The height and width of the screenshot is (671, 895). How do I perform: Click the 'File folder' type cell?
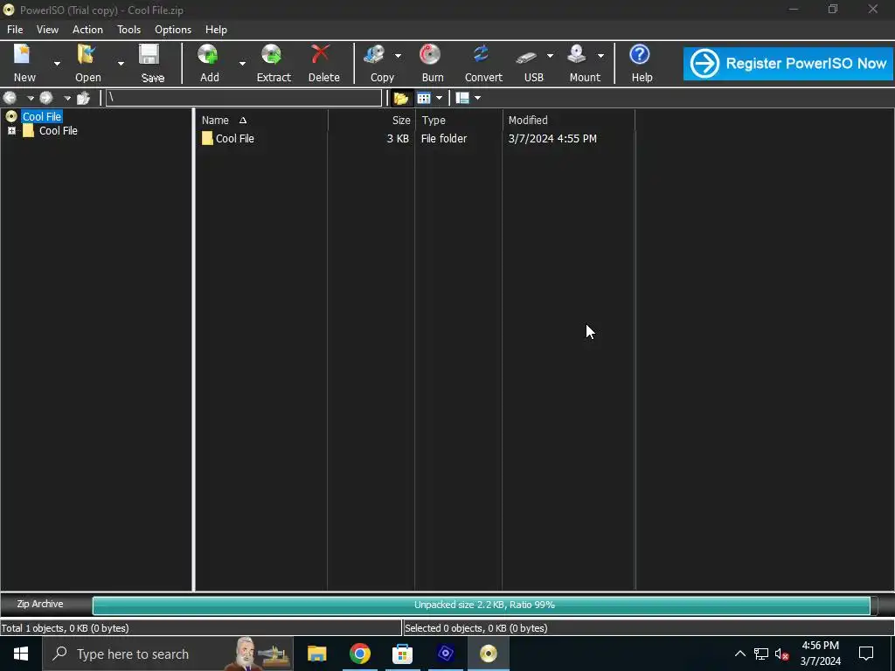point(444,139)
